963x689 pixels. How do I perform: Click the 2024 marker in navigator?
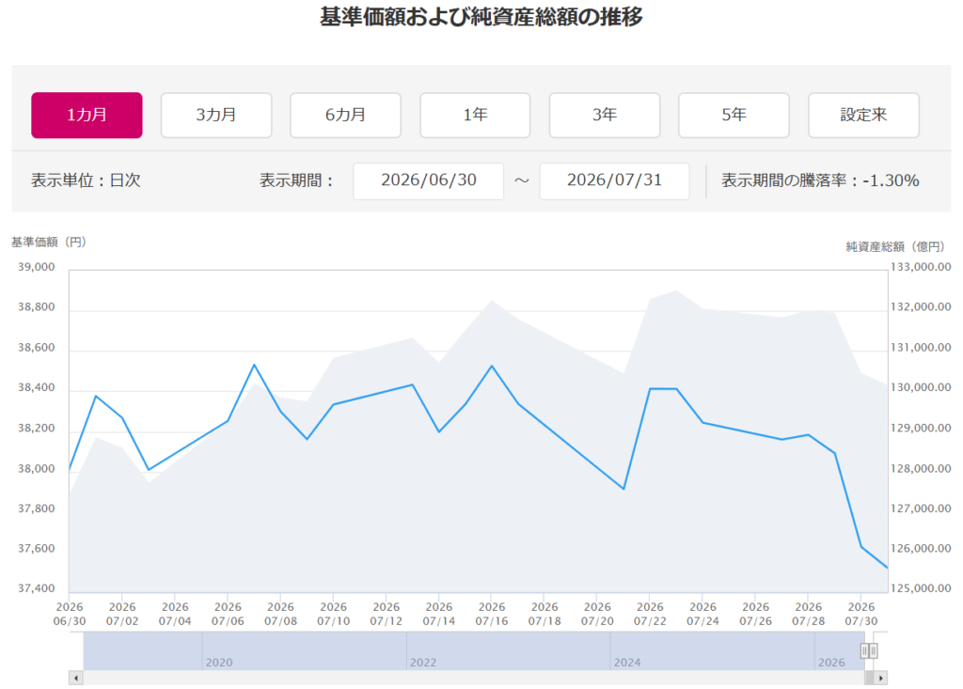click(627, 663)
